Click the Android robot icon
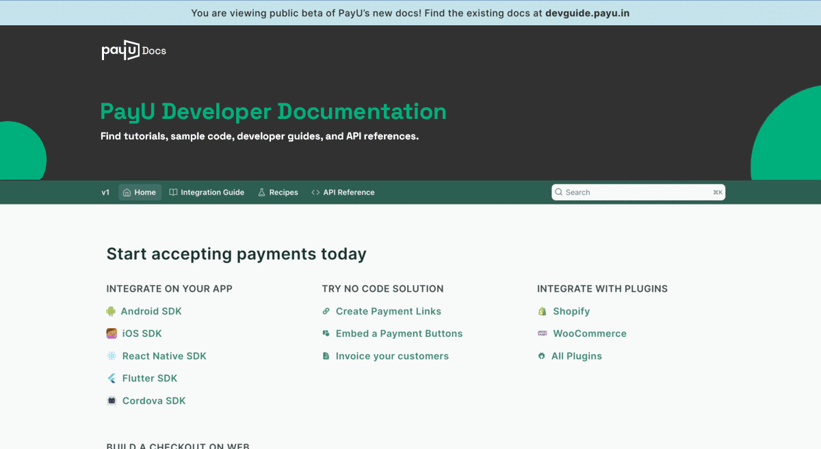The width and height of the screenshot is (821, 449). point(111,312)
